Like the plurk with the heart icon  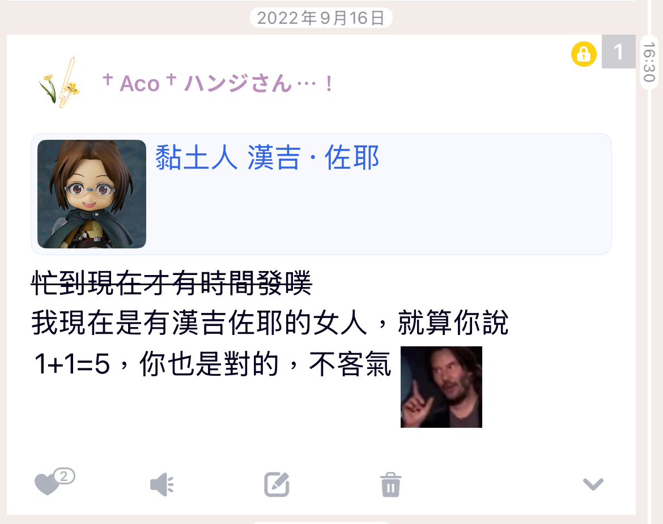tap(46, 484)
